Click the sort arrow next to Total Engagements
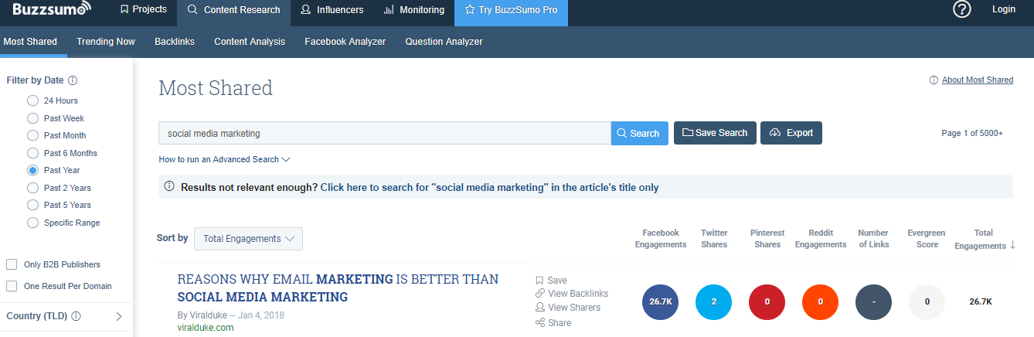The height and width of the screenshot is (337, 1034). [1012, 244]
